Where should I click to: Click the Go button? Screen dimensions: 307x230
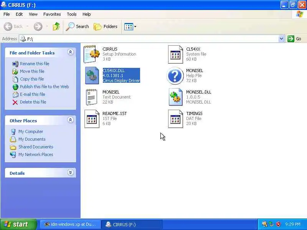(294, 39)
